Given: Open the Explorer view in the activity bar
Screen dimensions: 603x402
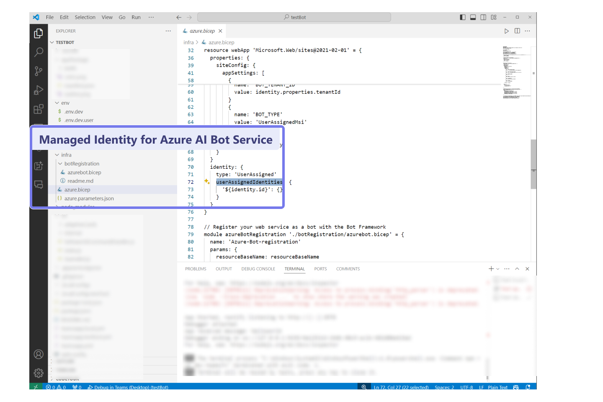Looking at the screenshot, I should [x=39, y=33].
